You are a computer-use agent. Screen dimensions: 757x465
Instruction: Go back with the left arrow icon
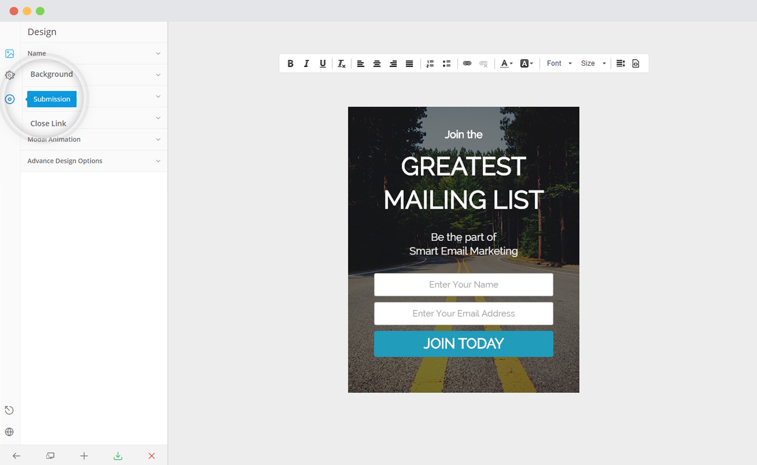16,456
